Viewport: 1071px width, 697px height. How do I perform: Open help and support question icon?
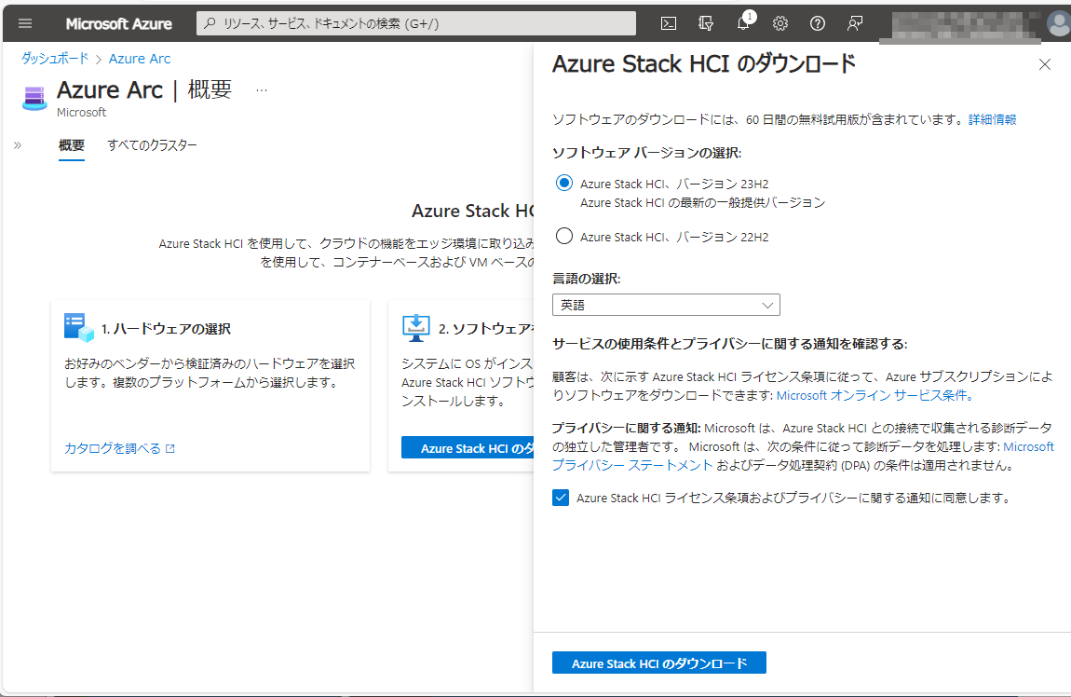818,23
